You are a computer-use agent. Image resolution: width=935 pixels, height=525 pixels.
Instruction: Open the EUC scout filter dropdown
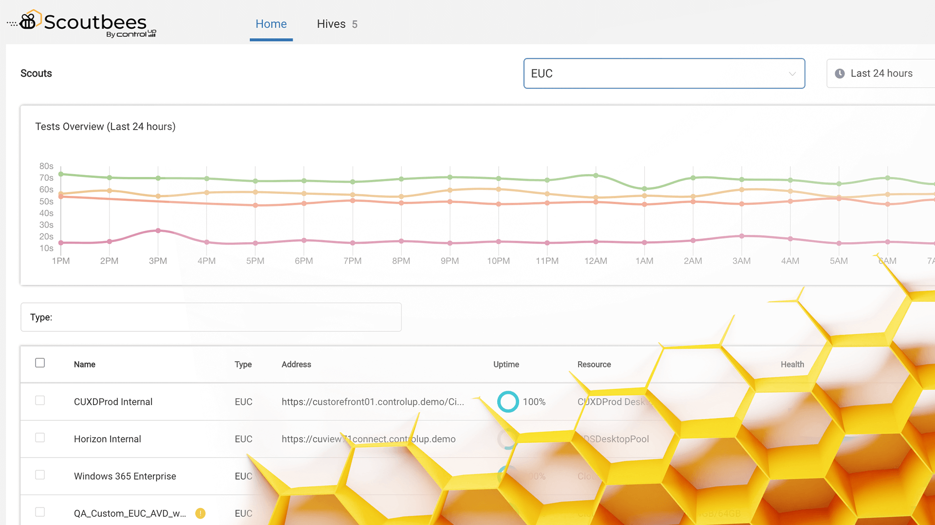coord(664,73)
